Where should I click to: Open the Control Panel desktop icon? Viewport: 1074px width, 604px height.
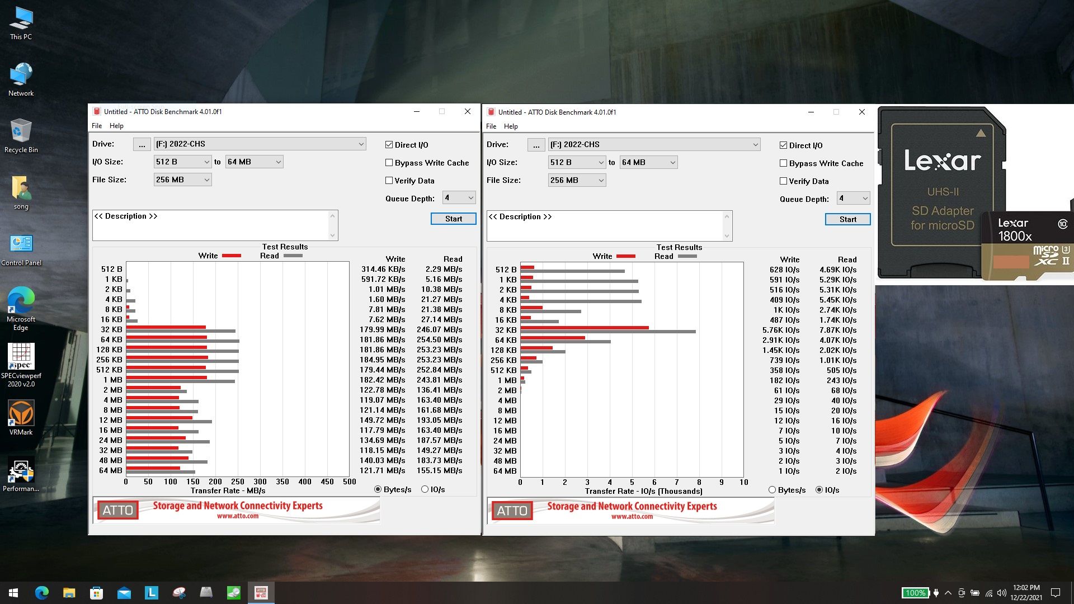[x=21, y=249]
